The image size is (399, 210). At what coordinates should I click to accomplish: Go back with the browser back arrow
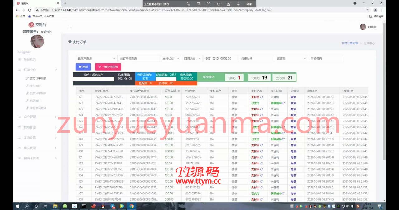17,10
